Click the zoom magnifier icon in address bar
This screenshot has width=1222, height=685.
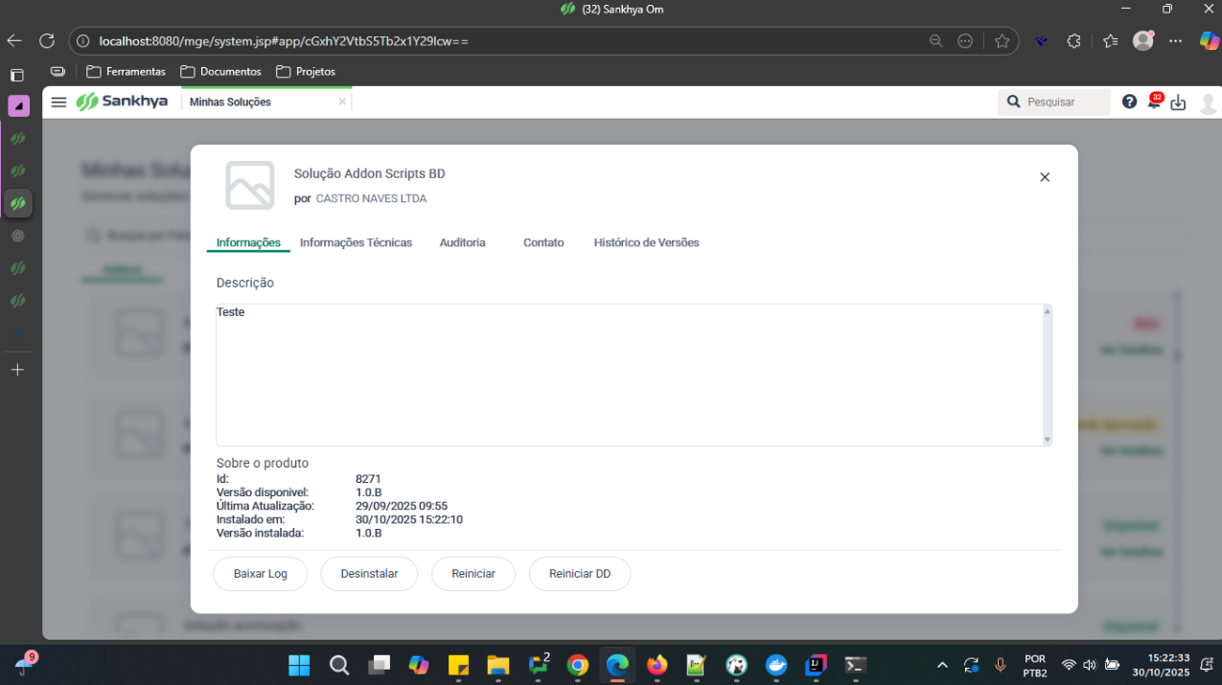pyautogui.click(x=935, y=41)
